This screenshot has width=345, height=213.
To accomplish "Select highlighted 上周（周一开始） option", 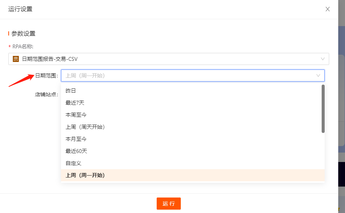I will 193,175.
